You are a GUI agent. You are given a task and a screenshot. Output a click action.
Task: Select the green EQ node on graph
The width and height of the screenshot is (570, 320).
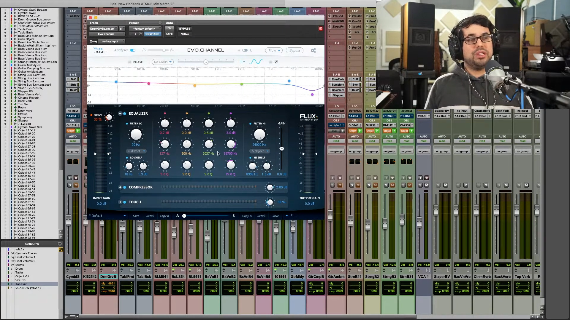coord(242,84)
